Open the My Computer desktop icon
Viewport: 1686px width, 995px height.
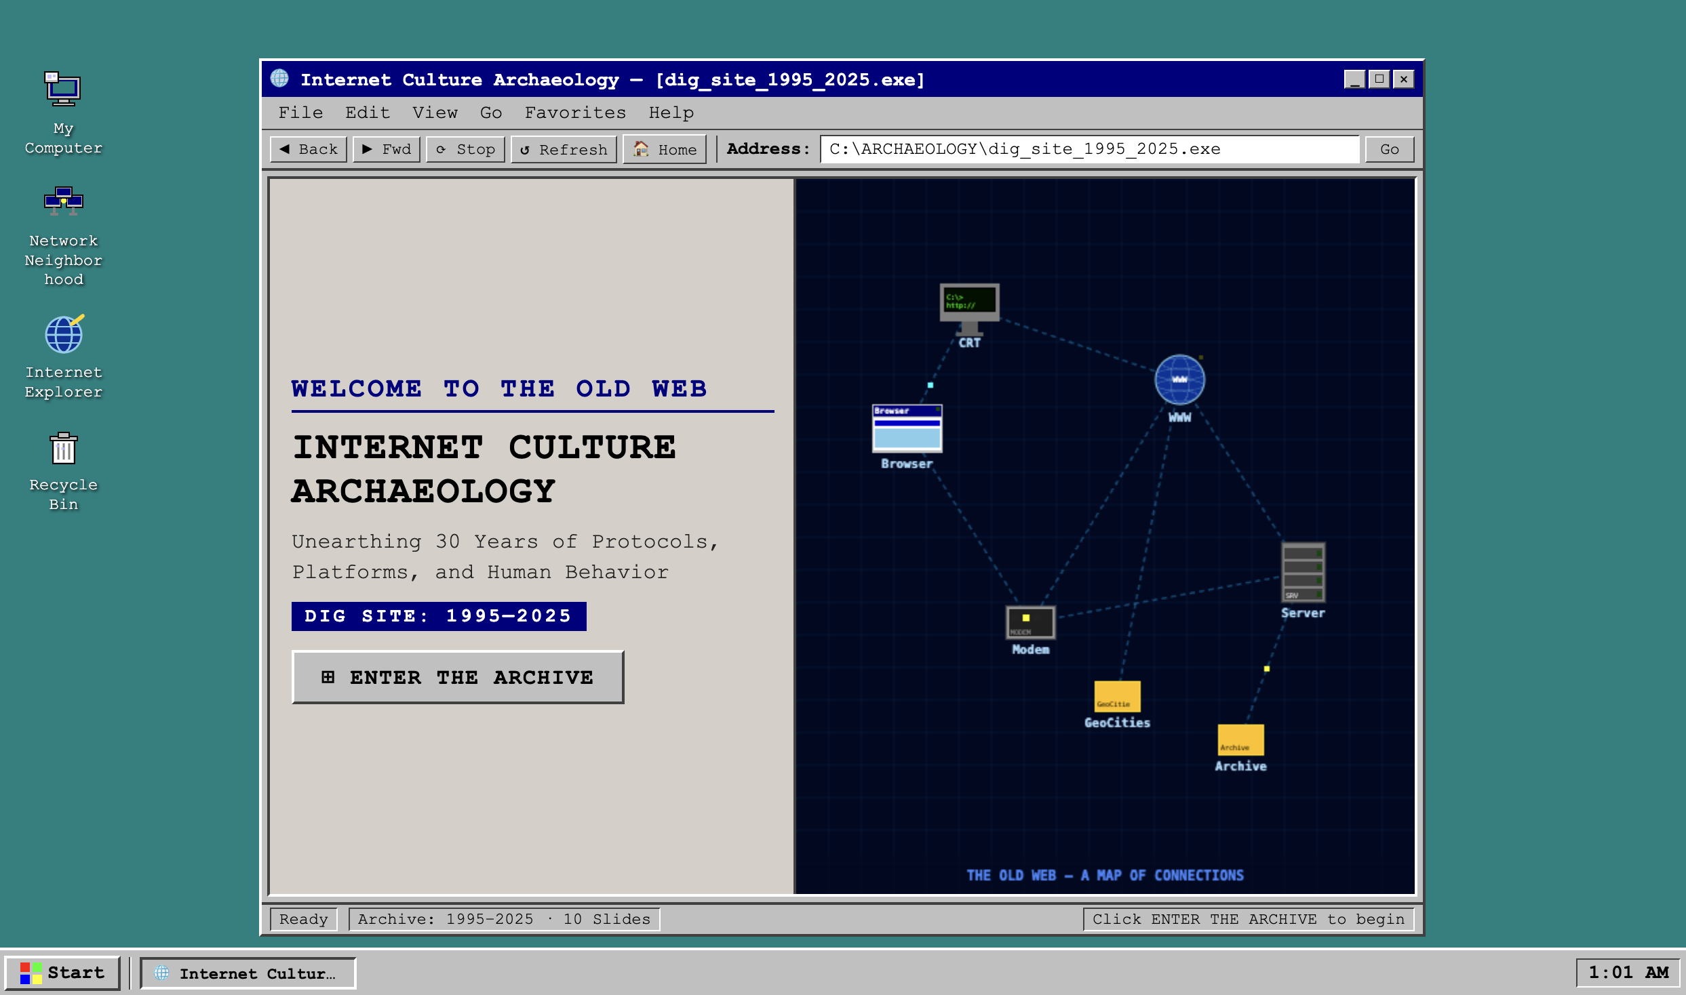63,113
